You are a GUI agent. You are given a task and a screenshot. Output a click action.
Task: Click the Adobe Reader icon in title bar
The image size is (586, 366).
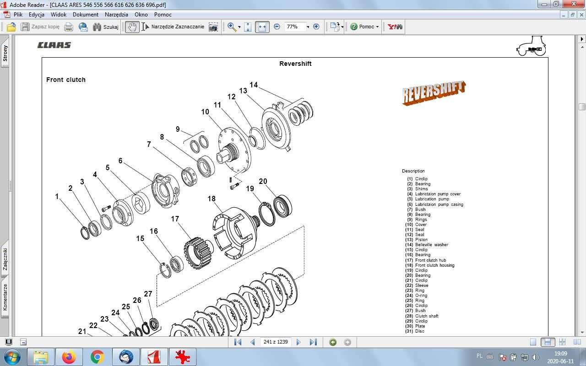4,5
